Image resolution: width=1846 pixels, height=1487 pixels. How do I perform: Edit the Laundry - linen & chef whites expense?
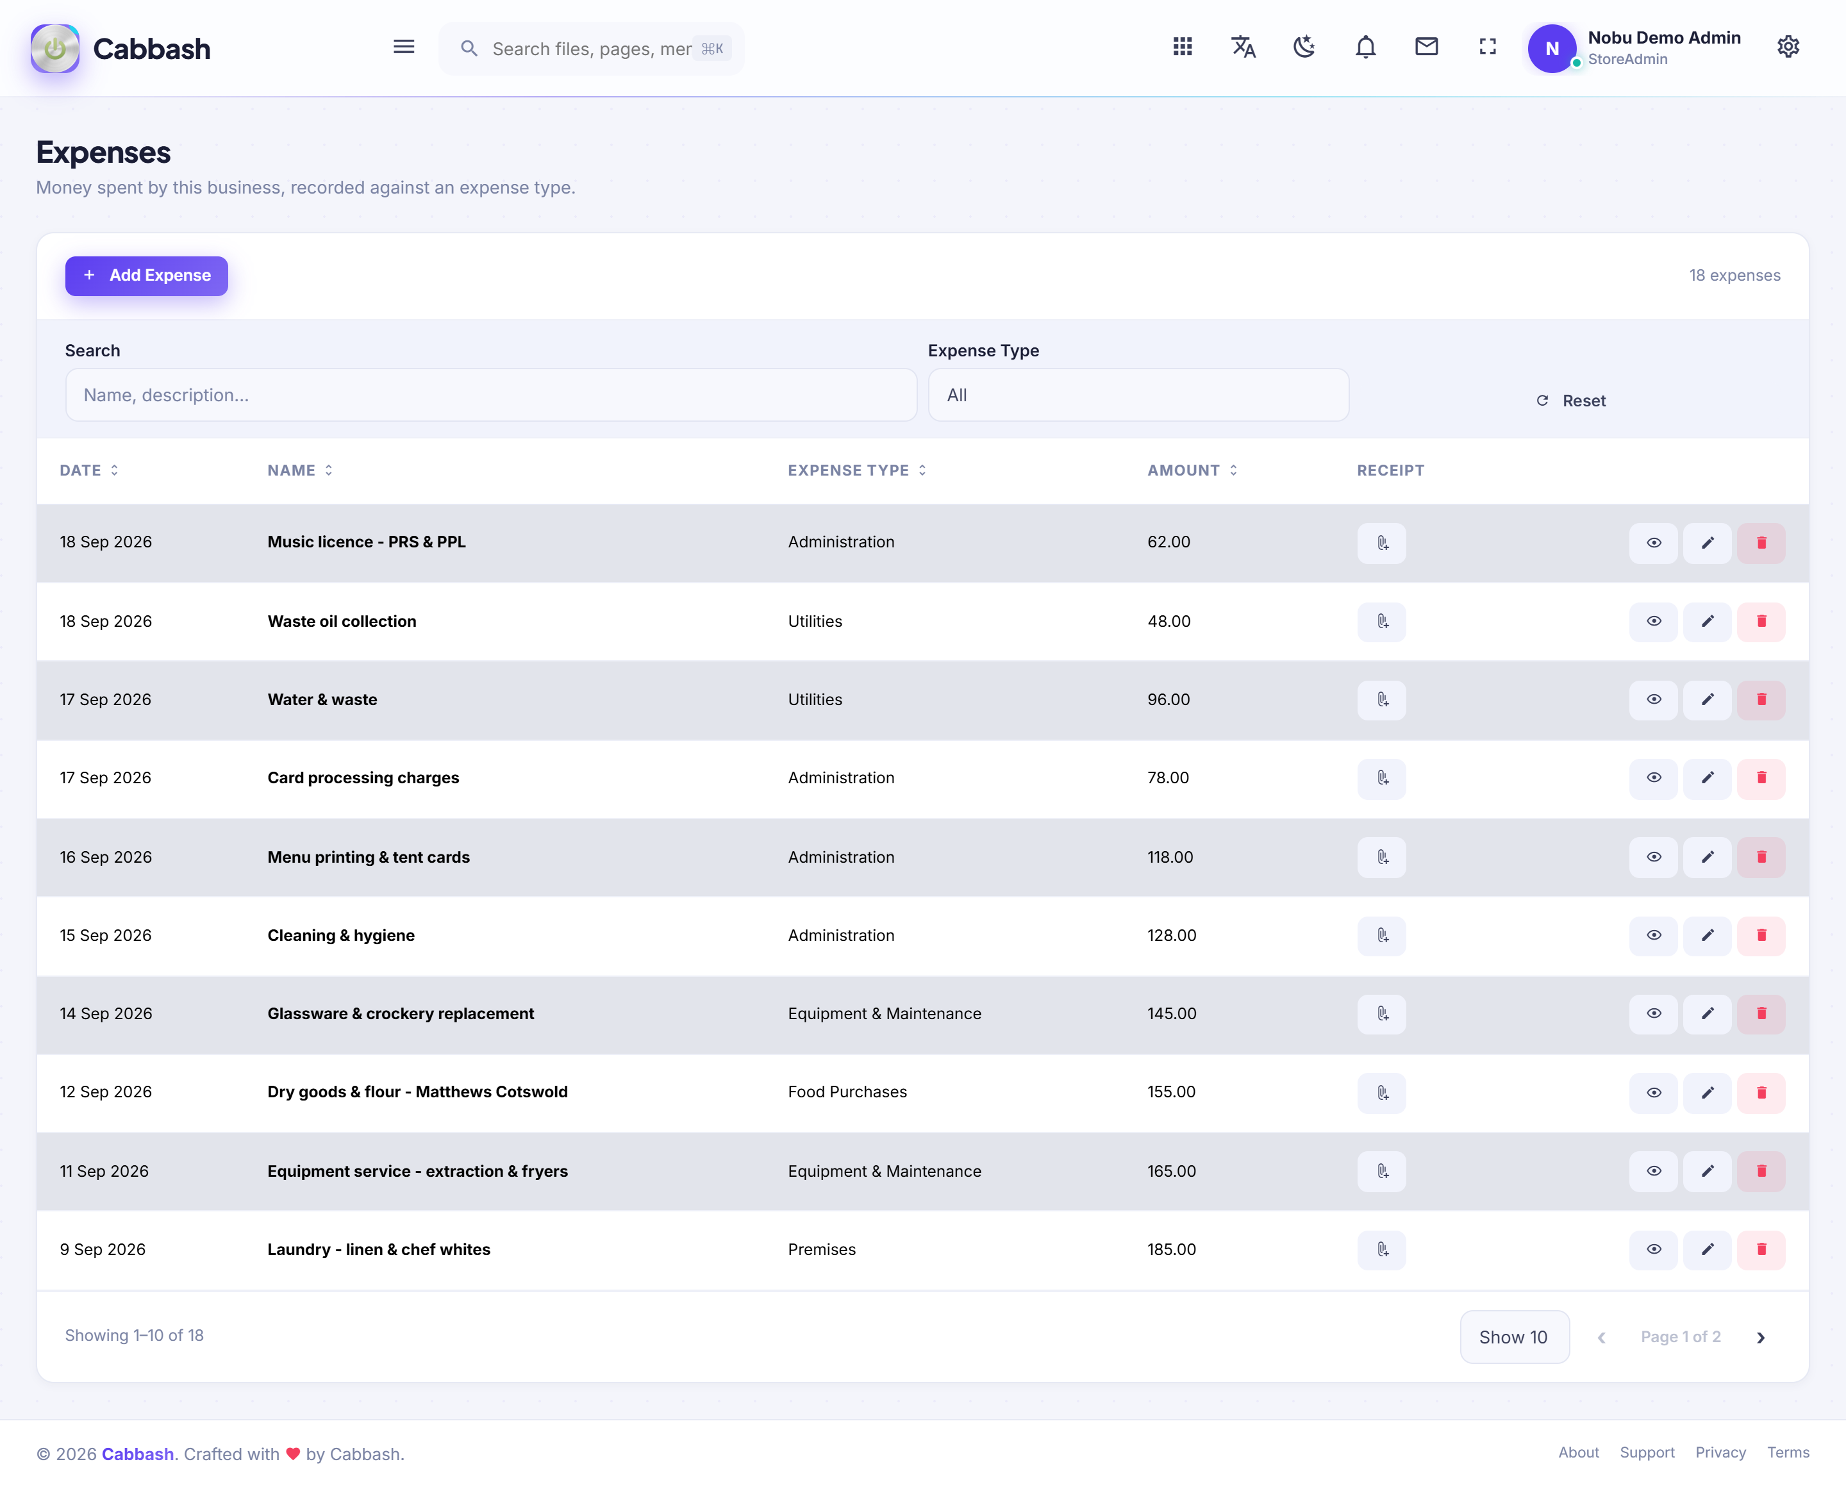click(1707, 1250)
